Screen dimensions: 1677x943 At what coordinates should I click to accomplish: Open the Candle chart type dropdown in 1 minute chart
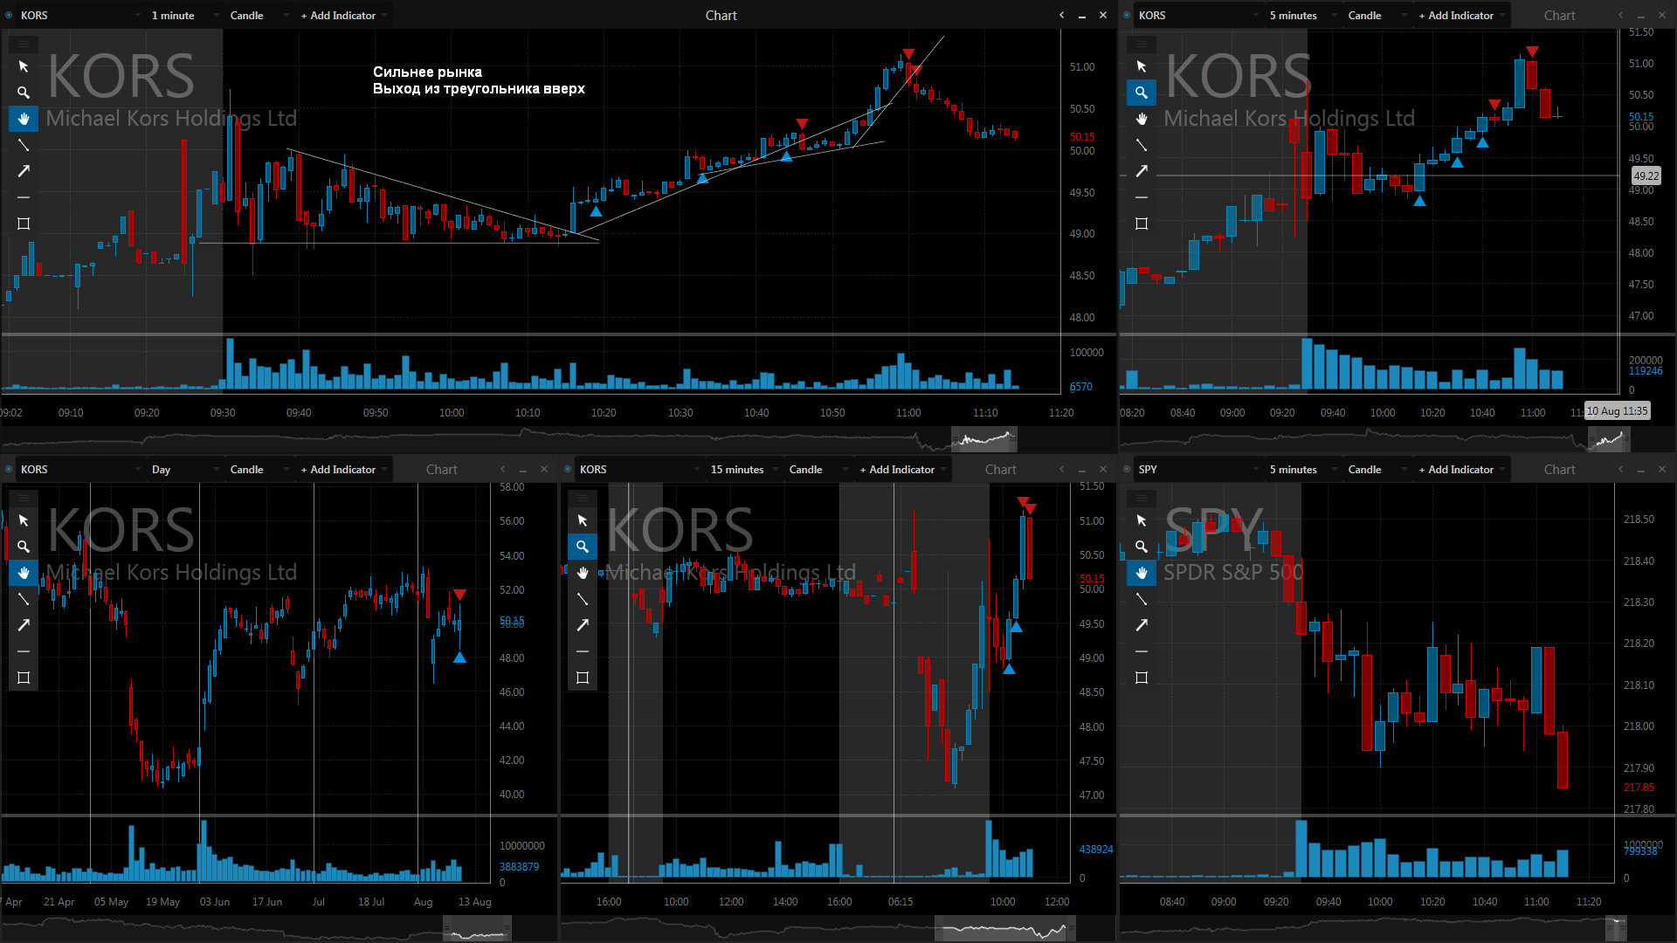tap(259, 15)
